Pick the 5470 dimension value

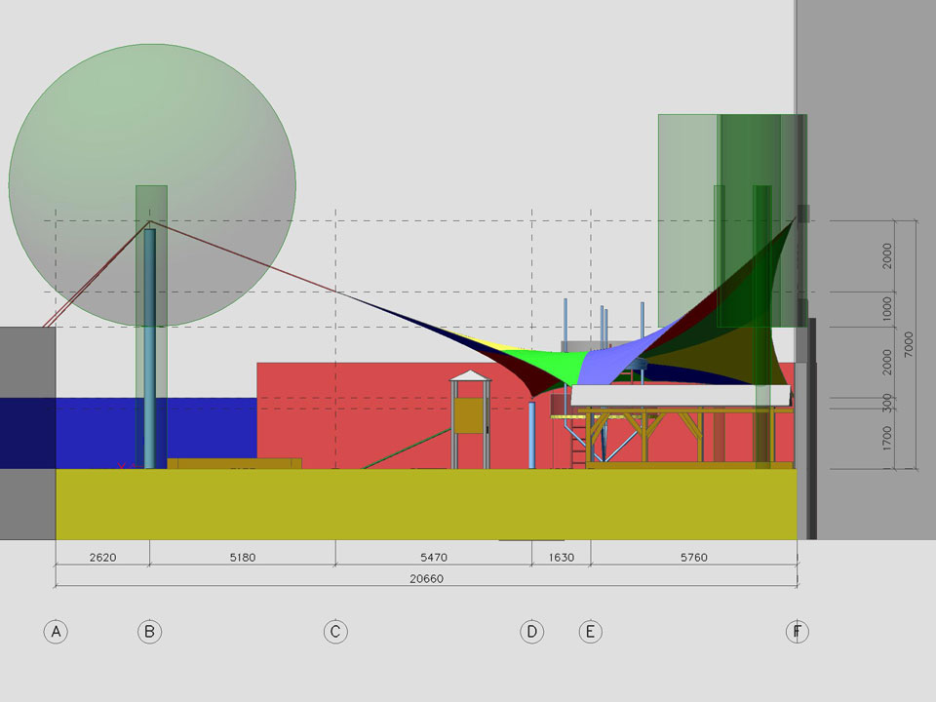coord(433,558)
